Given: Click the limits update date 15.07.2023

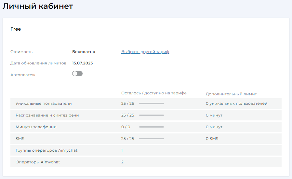Looking at the screenshot, I should (82, 63).
